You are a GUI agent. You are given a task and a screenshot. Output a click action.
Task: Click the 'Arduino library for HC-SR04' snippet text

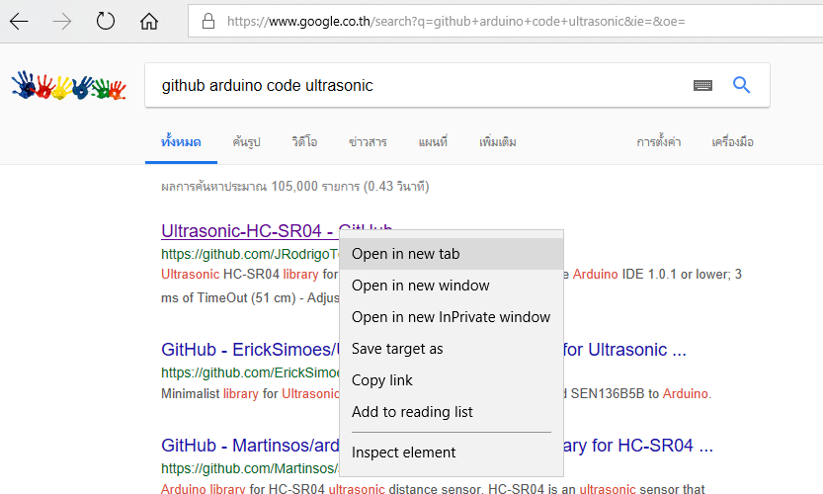coord(242,489)
